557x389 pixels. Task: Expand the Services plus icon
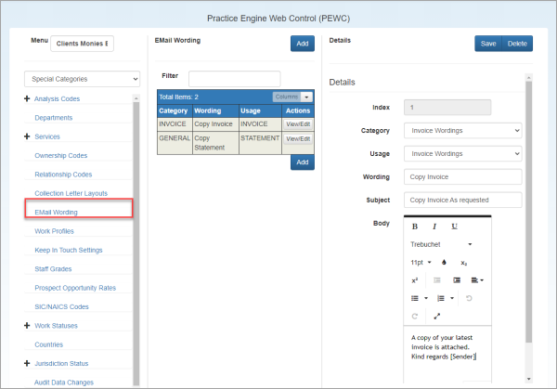click(x=27, y=136)
